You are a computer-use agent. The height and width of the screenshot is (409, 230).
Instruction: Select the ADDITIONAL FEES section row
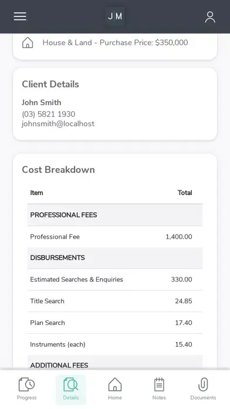pos(115,363)
